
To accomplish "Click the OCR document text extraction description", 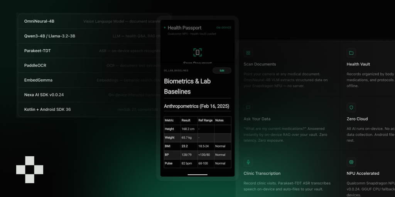I will pos(133,65).
